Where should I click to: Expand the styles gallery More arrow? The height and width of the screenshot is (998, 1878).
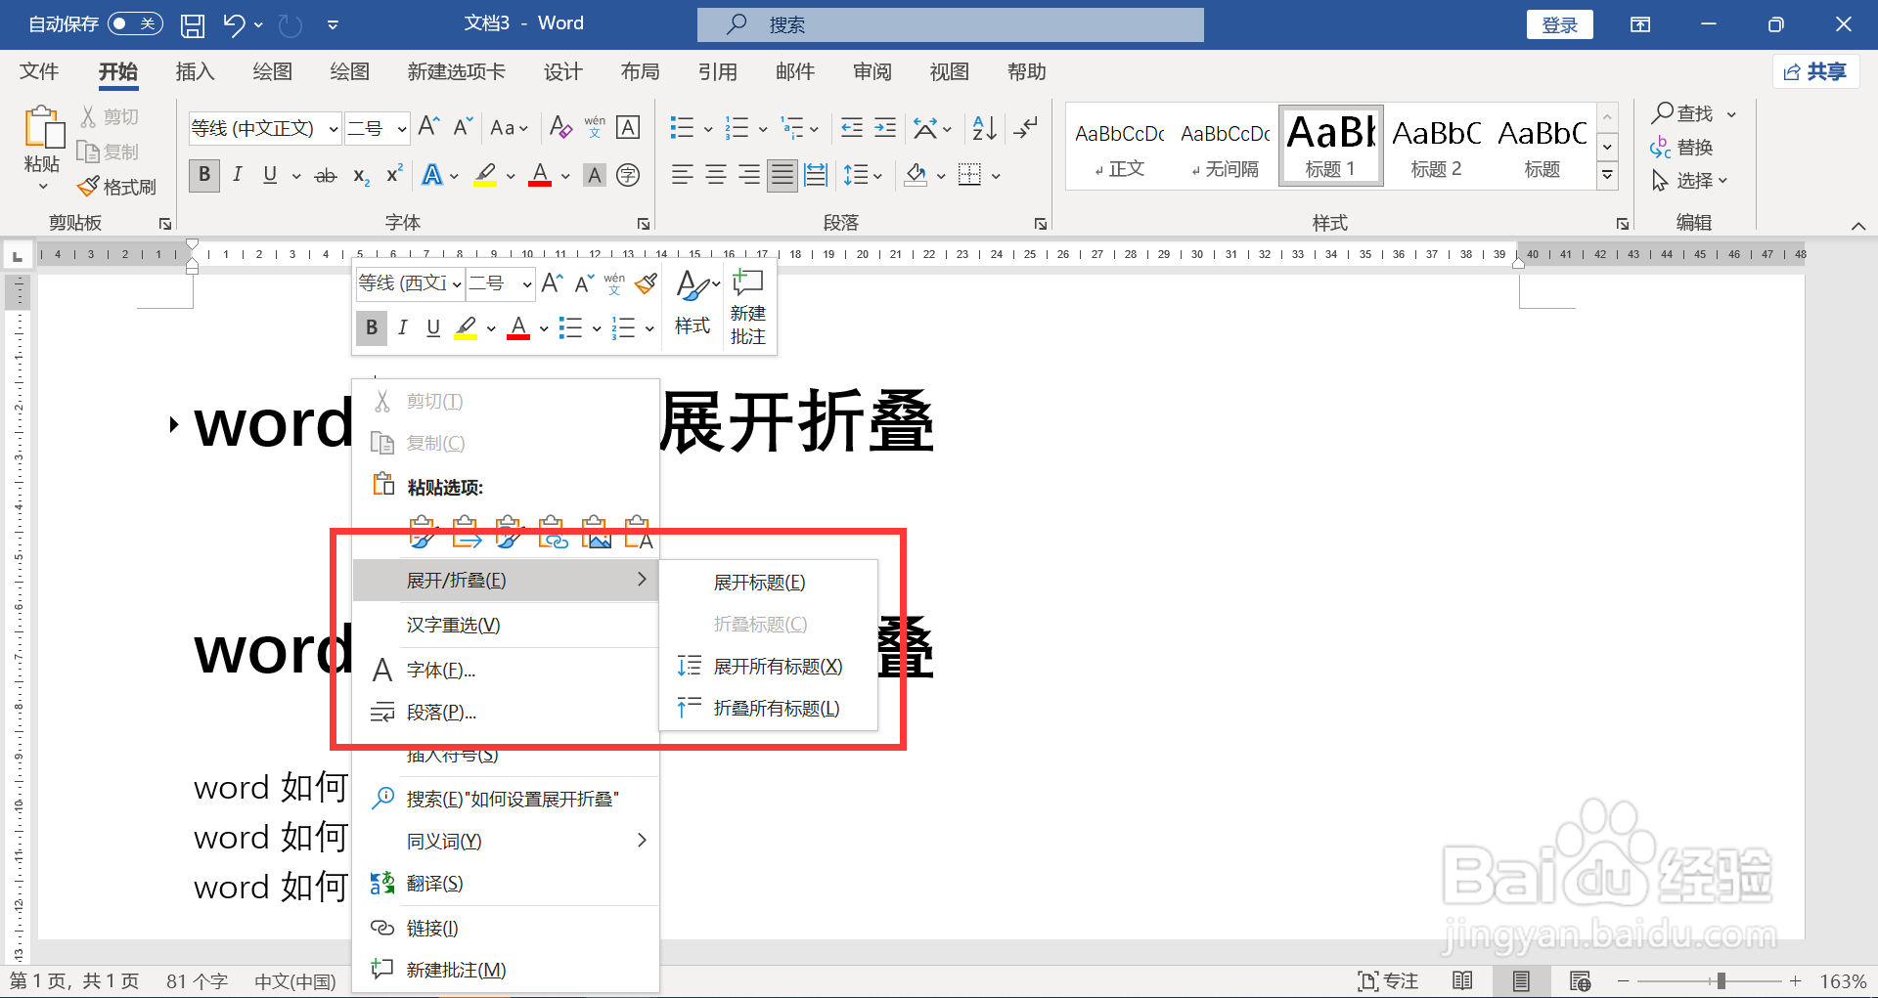1607,175
